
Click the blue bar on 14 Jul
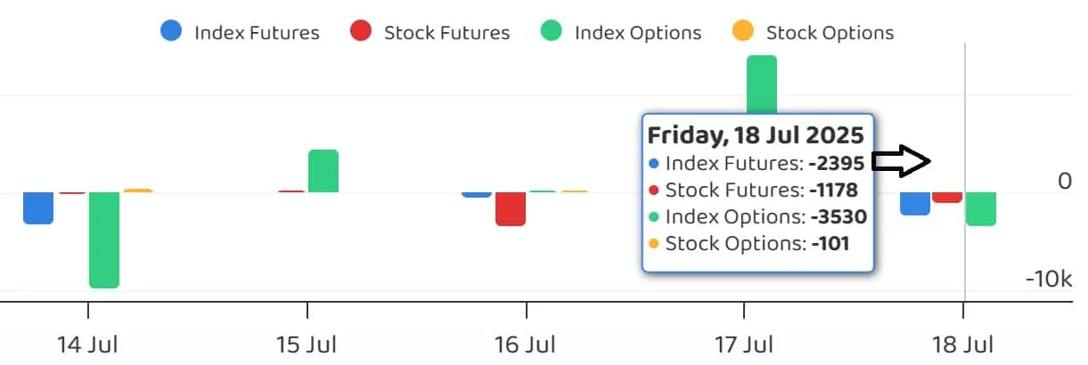click(x=38, y=207)
